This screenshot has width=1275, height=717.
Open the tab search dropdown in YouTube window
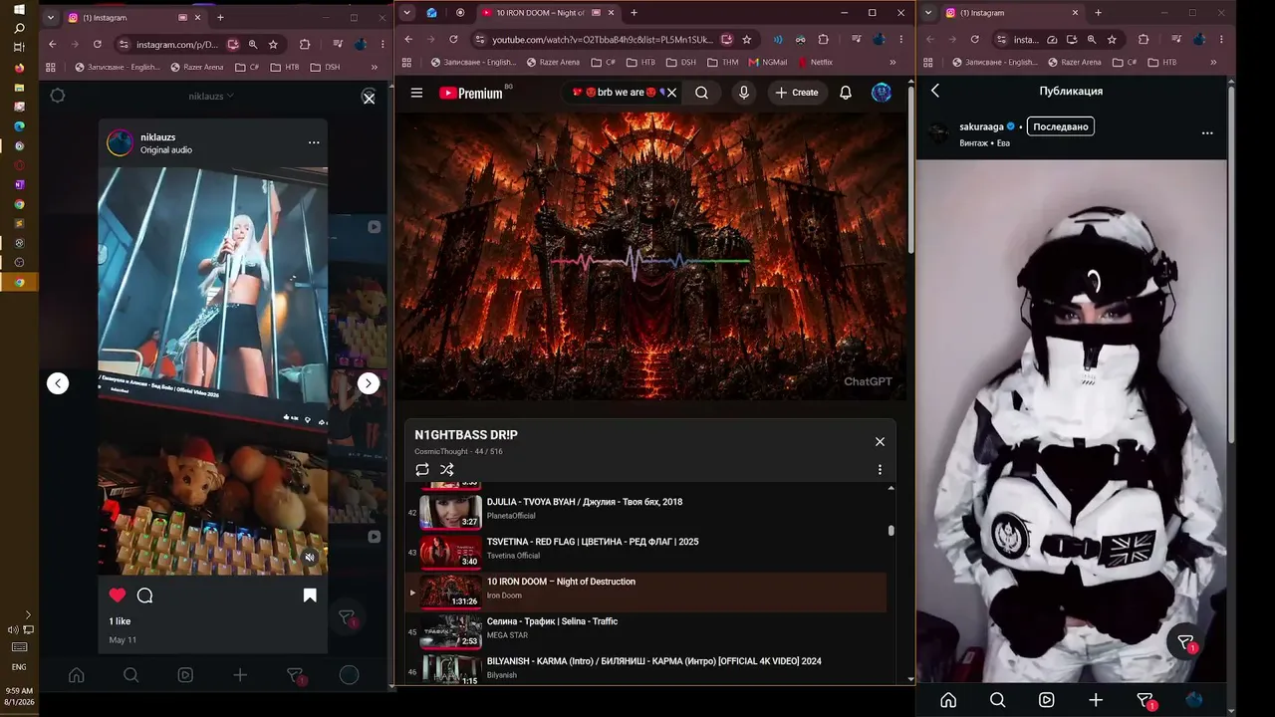click(x=405, y=13)
